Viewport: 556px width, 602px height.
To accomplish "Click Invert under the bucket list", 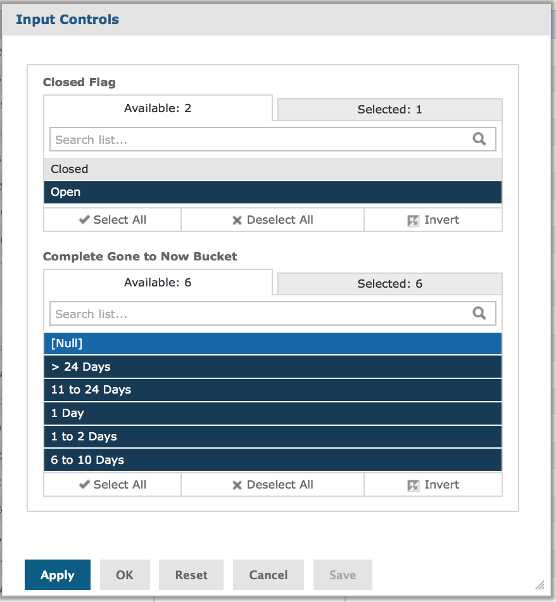I will click(433, 485).
